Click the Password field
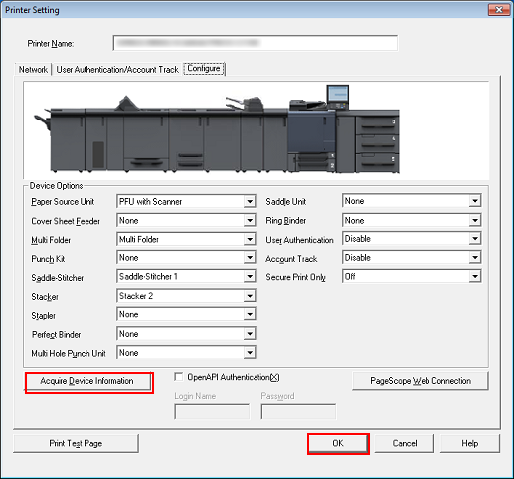 tap(298, 411)
